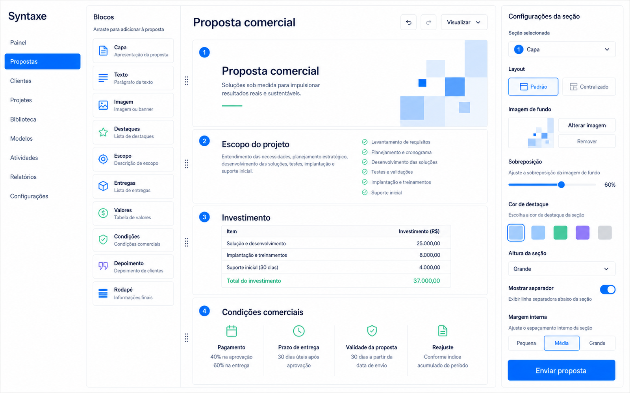
Task: Click the Escopo target icon
Action: [103, 159]
